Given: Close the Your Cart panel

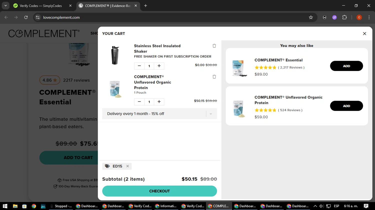Looking at the screenshot, I should tap(364, 34).
